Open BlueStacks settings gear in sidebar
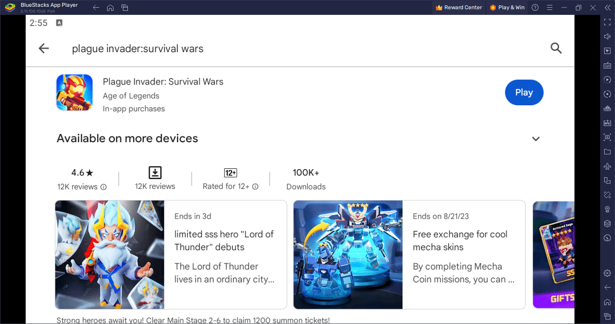This screenshot has height=324, width=615. 607,273
